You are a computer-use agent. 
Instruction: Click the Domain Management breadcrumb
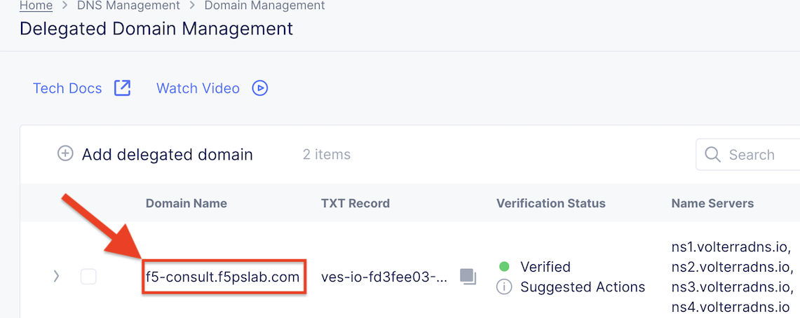(264, 6)
